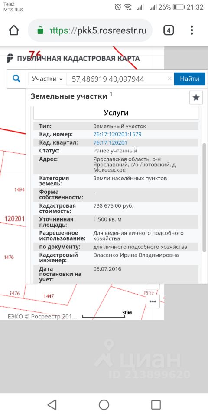Select parcel 1447 on the map
The height and width of the screenshot is (417, 208).
pyautogui.click(x=49, y=296)
